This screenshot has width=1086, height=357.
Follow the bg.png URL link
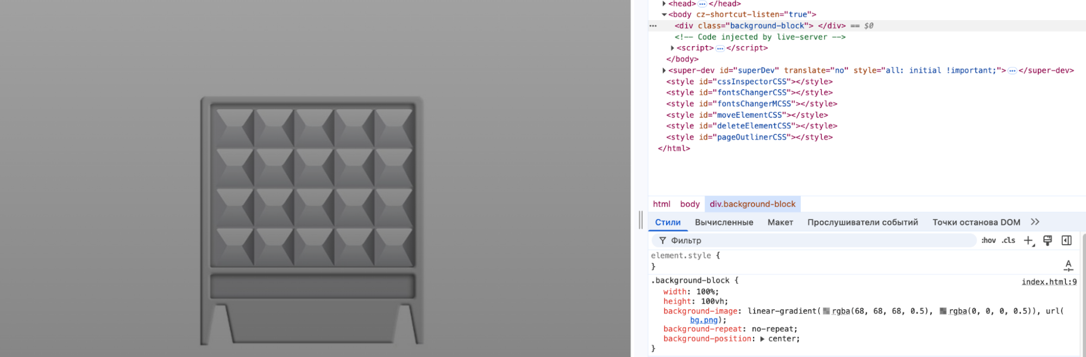pyautogui.click(x=704, y=320)
